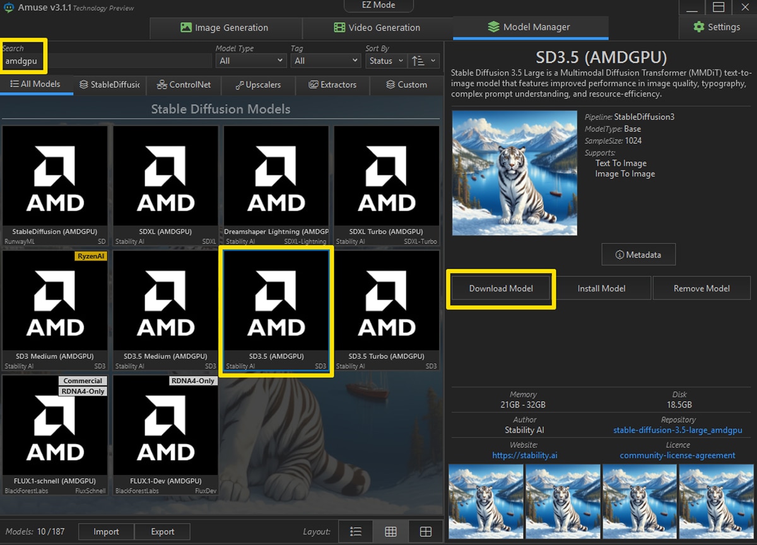Viewport: 757px width, 545px height.
Task: Click the Download Model button
Action: point(501,288)
